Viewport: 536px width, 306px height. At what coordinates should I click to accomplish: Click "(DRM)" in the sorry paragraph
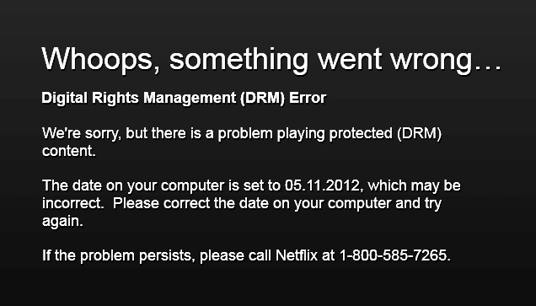tap(419, 133)
